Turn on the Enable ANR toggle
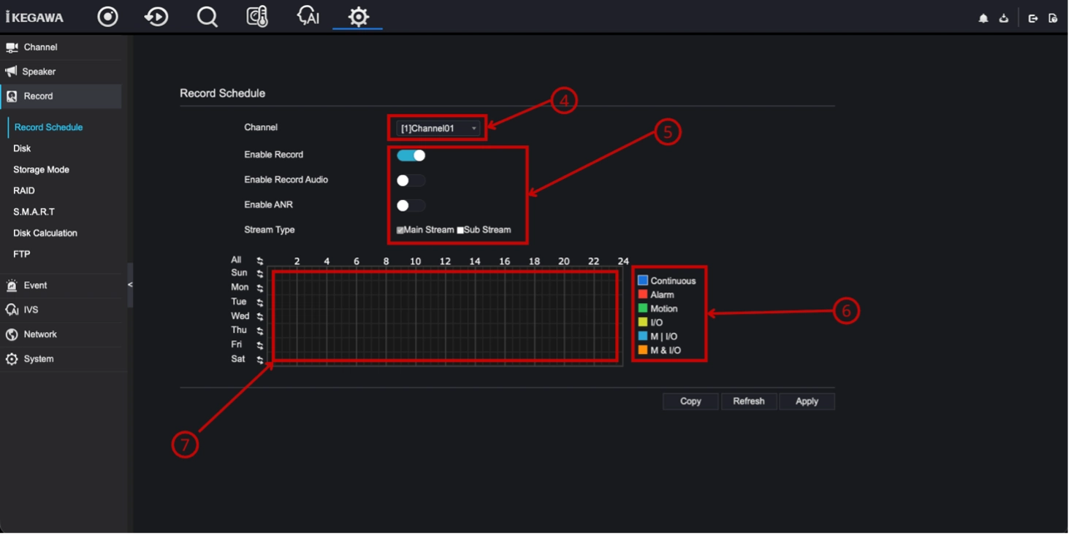This screenshot has height=535, width=1071. tap(412, 207)
